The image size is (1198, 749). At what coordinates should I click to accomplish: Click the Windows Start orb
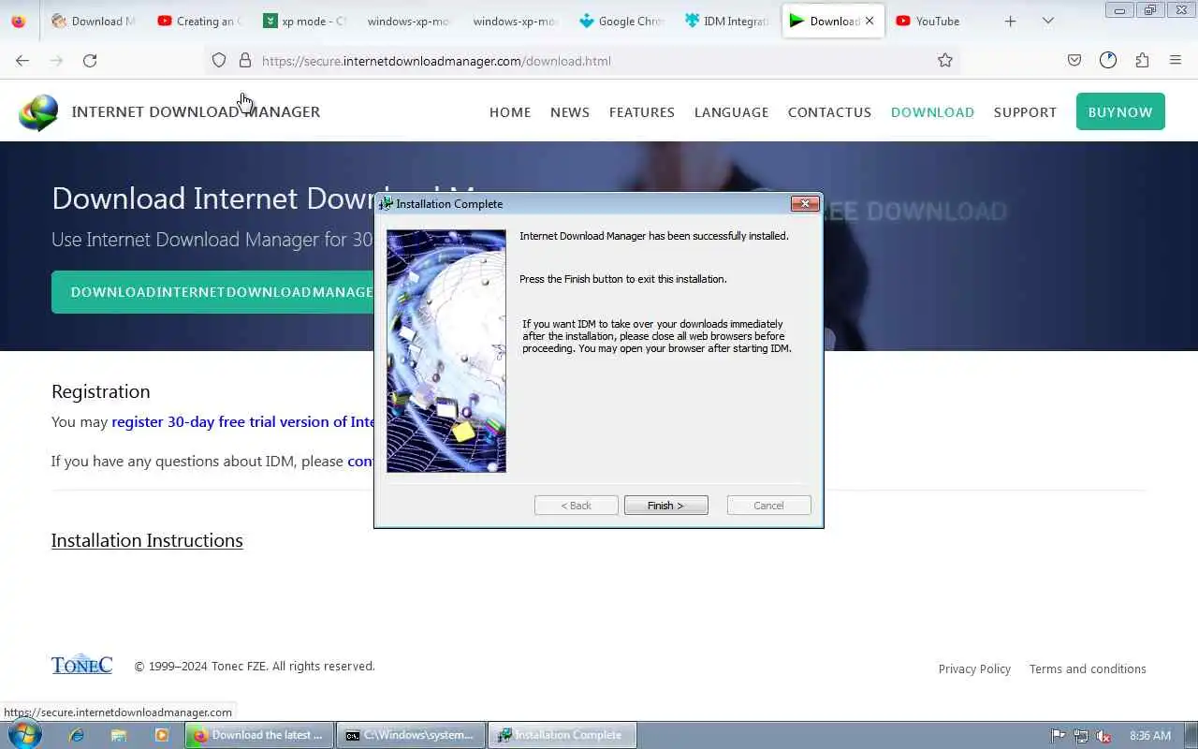click(x=23, y=735)
